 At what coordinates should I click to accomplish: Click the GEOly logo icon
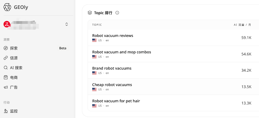tap(7, 7)
